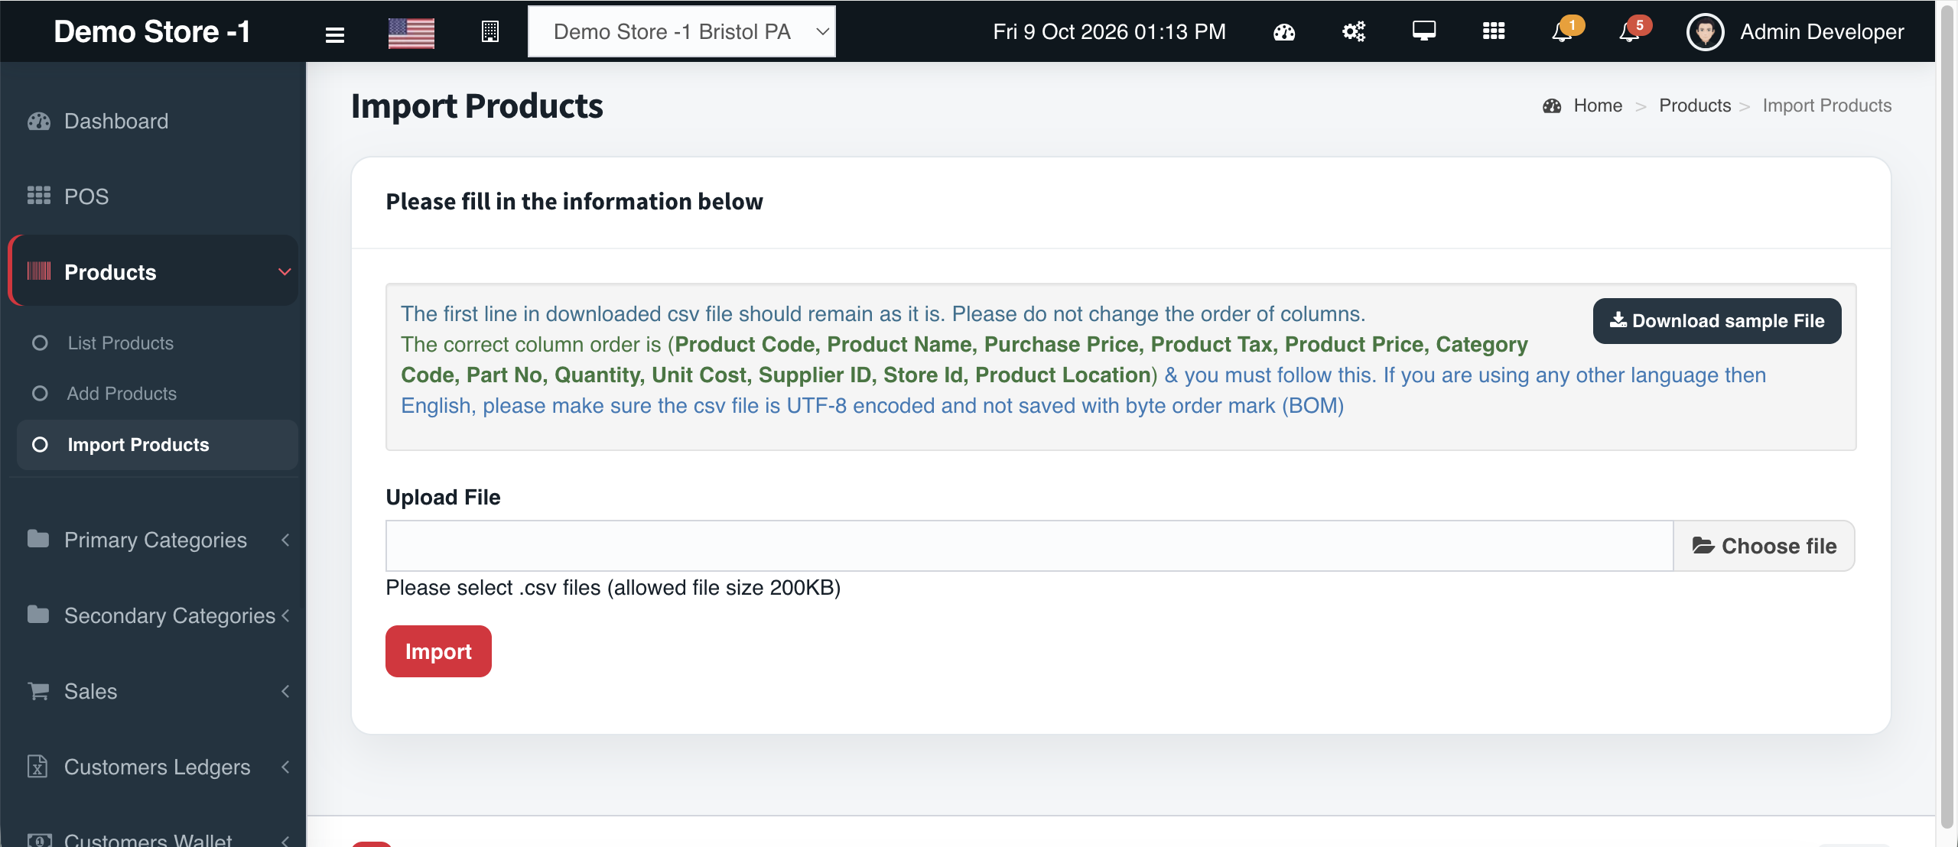
Task: Click the building store icon in header
Action: tap(489, 32)
